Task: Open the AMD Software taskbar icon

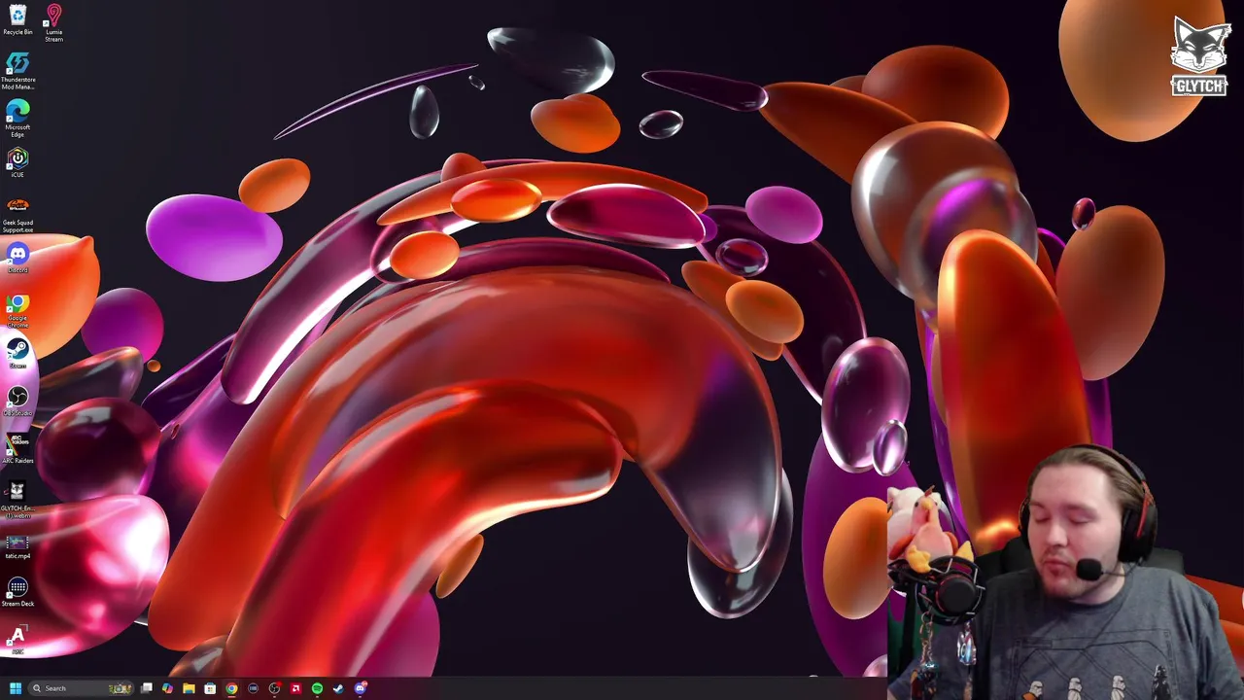Action: (295, 688)
